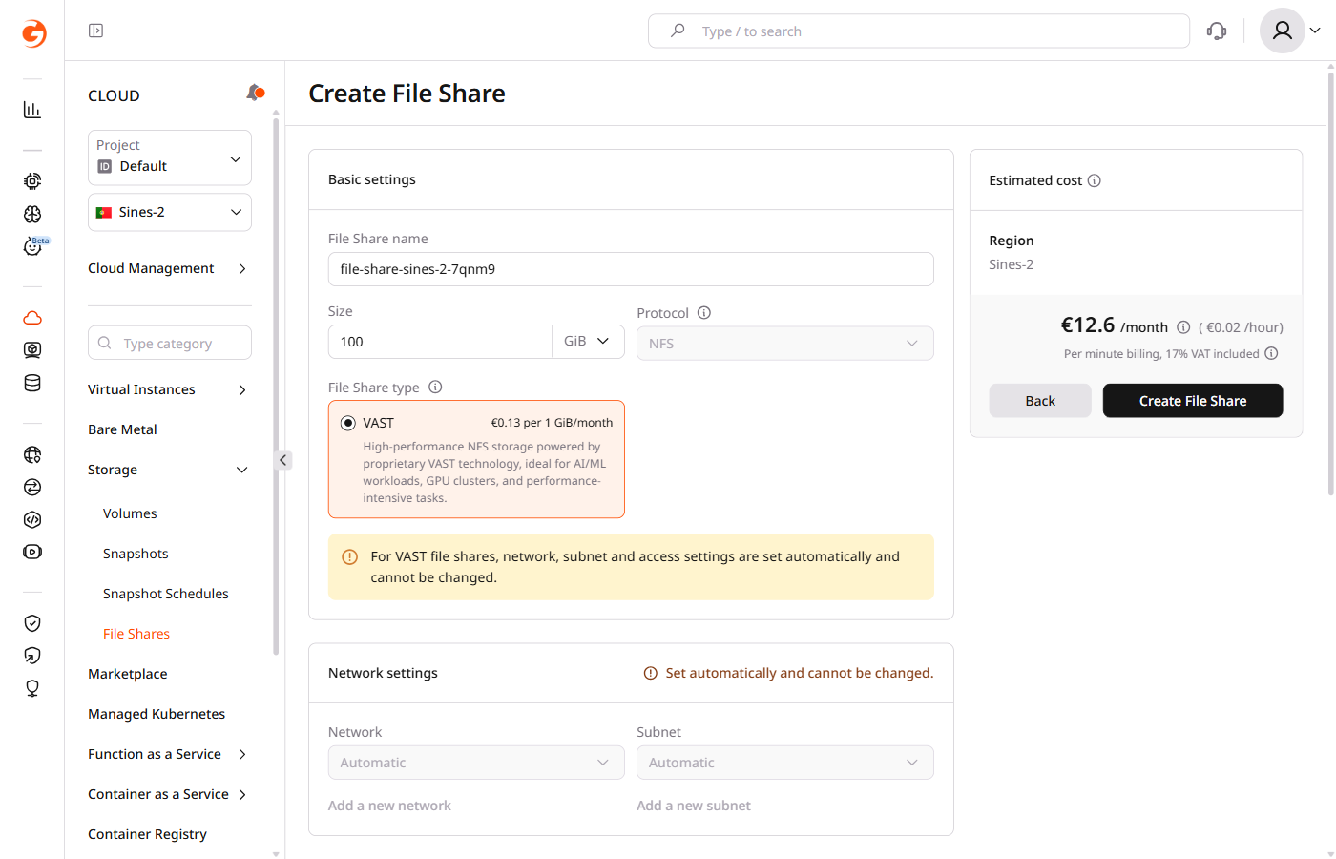
Task: Click the info icon after VAT included
Action: pos(1271,353)
